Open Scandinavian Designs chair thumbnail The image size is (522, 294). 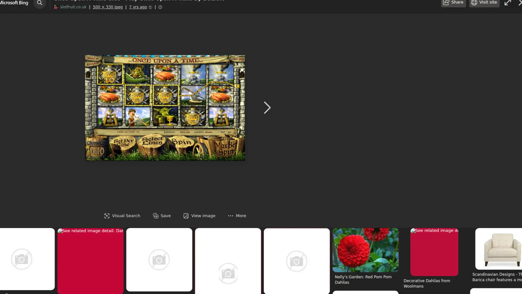(498, 249)
